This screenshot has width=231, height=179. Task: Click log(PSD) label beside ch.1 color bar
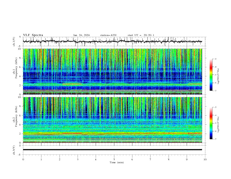tap(218, 76)
